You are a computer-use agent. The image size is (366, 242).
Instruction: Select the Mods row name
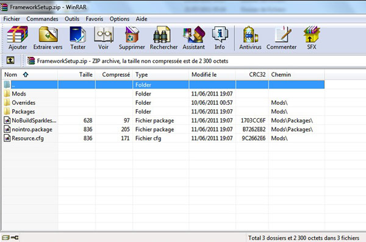pyautogui.click(x=19, y=94)
